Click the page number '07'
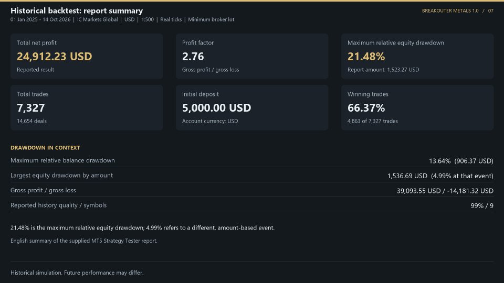 [491, 10]
